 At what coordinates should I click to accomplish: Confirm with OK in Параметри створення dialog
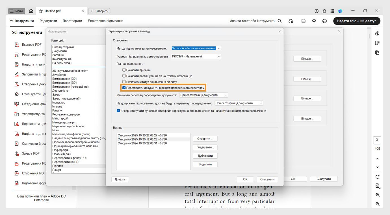pyautogui.click(x=245, y=179)
